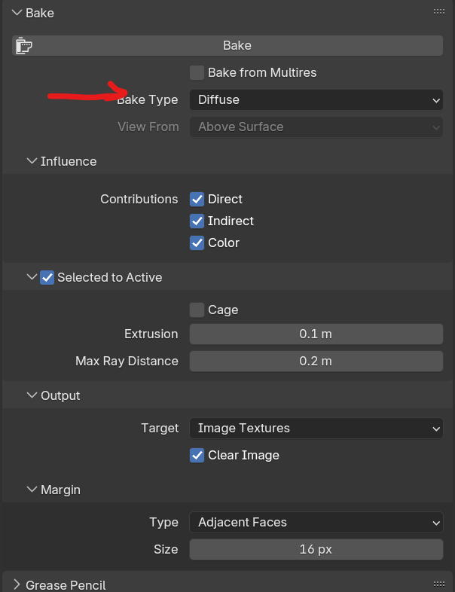Collapse the Influence subpanel
Image resolution: width=455 pixels, height=592 pixels.
point(32,161)
